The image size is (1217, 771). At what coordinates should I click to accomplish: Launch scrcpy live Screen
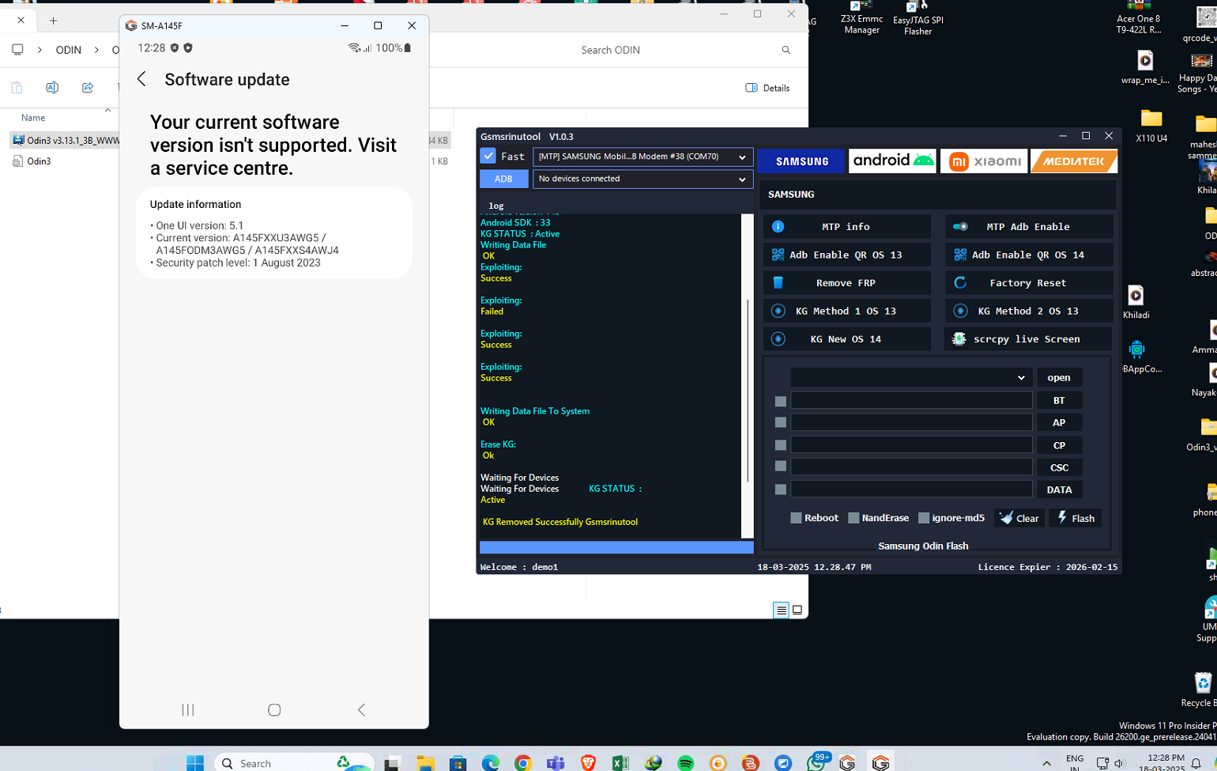coord(1027,339)
